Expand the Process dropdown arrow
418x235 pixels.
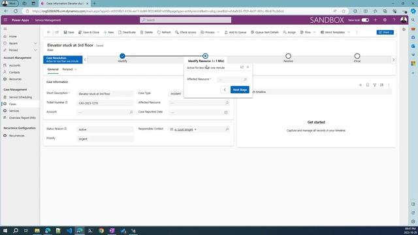tap(218, 32)
